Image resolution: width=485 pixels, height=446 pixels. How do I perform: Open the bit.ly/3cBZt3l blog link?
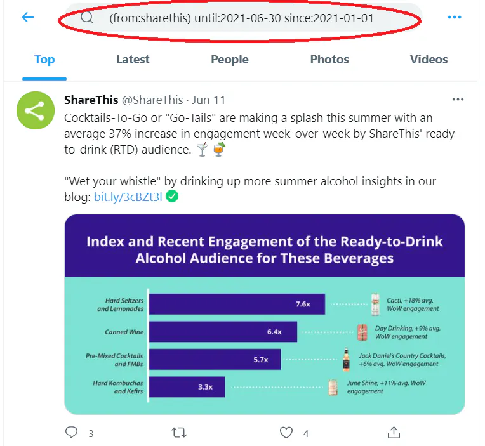click(x=128, y=197)
